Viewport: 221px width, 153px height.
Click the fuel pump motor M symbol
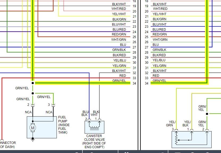point(33,128)
